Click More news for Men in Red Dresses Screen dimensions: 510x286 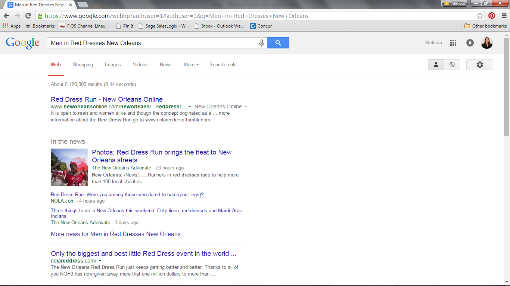(116, 234)
